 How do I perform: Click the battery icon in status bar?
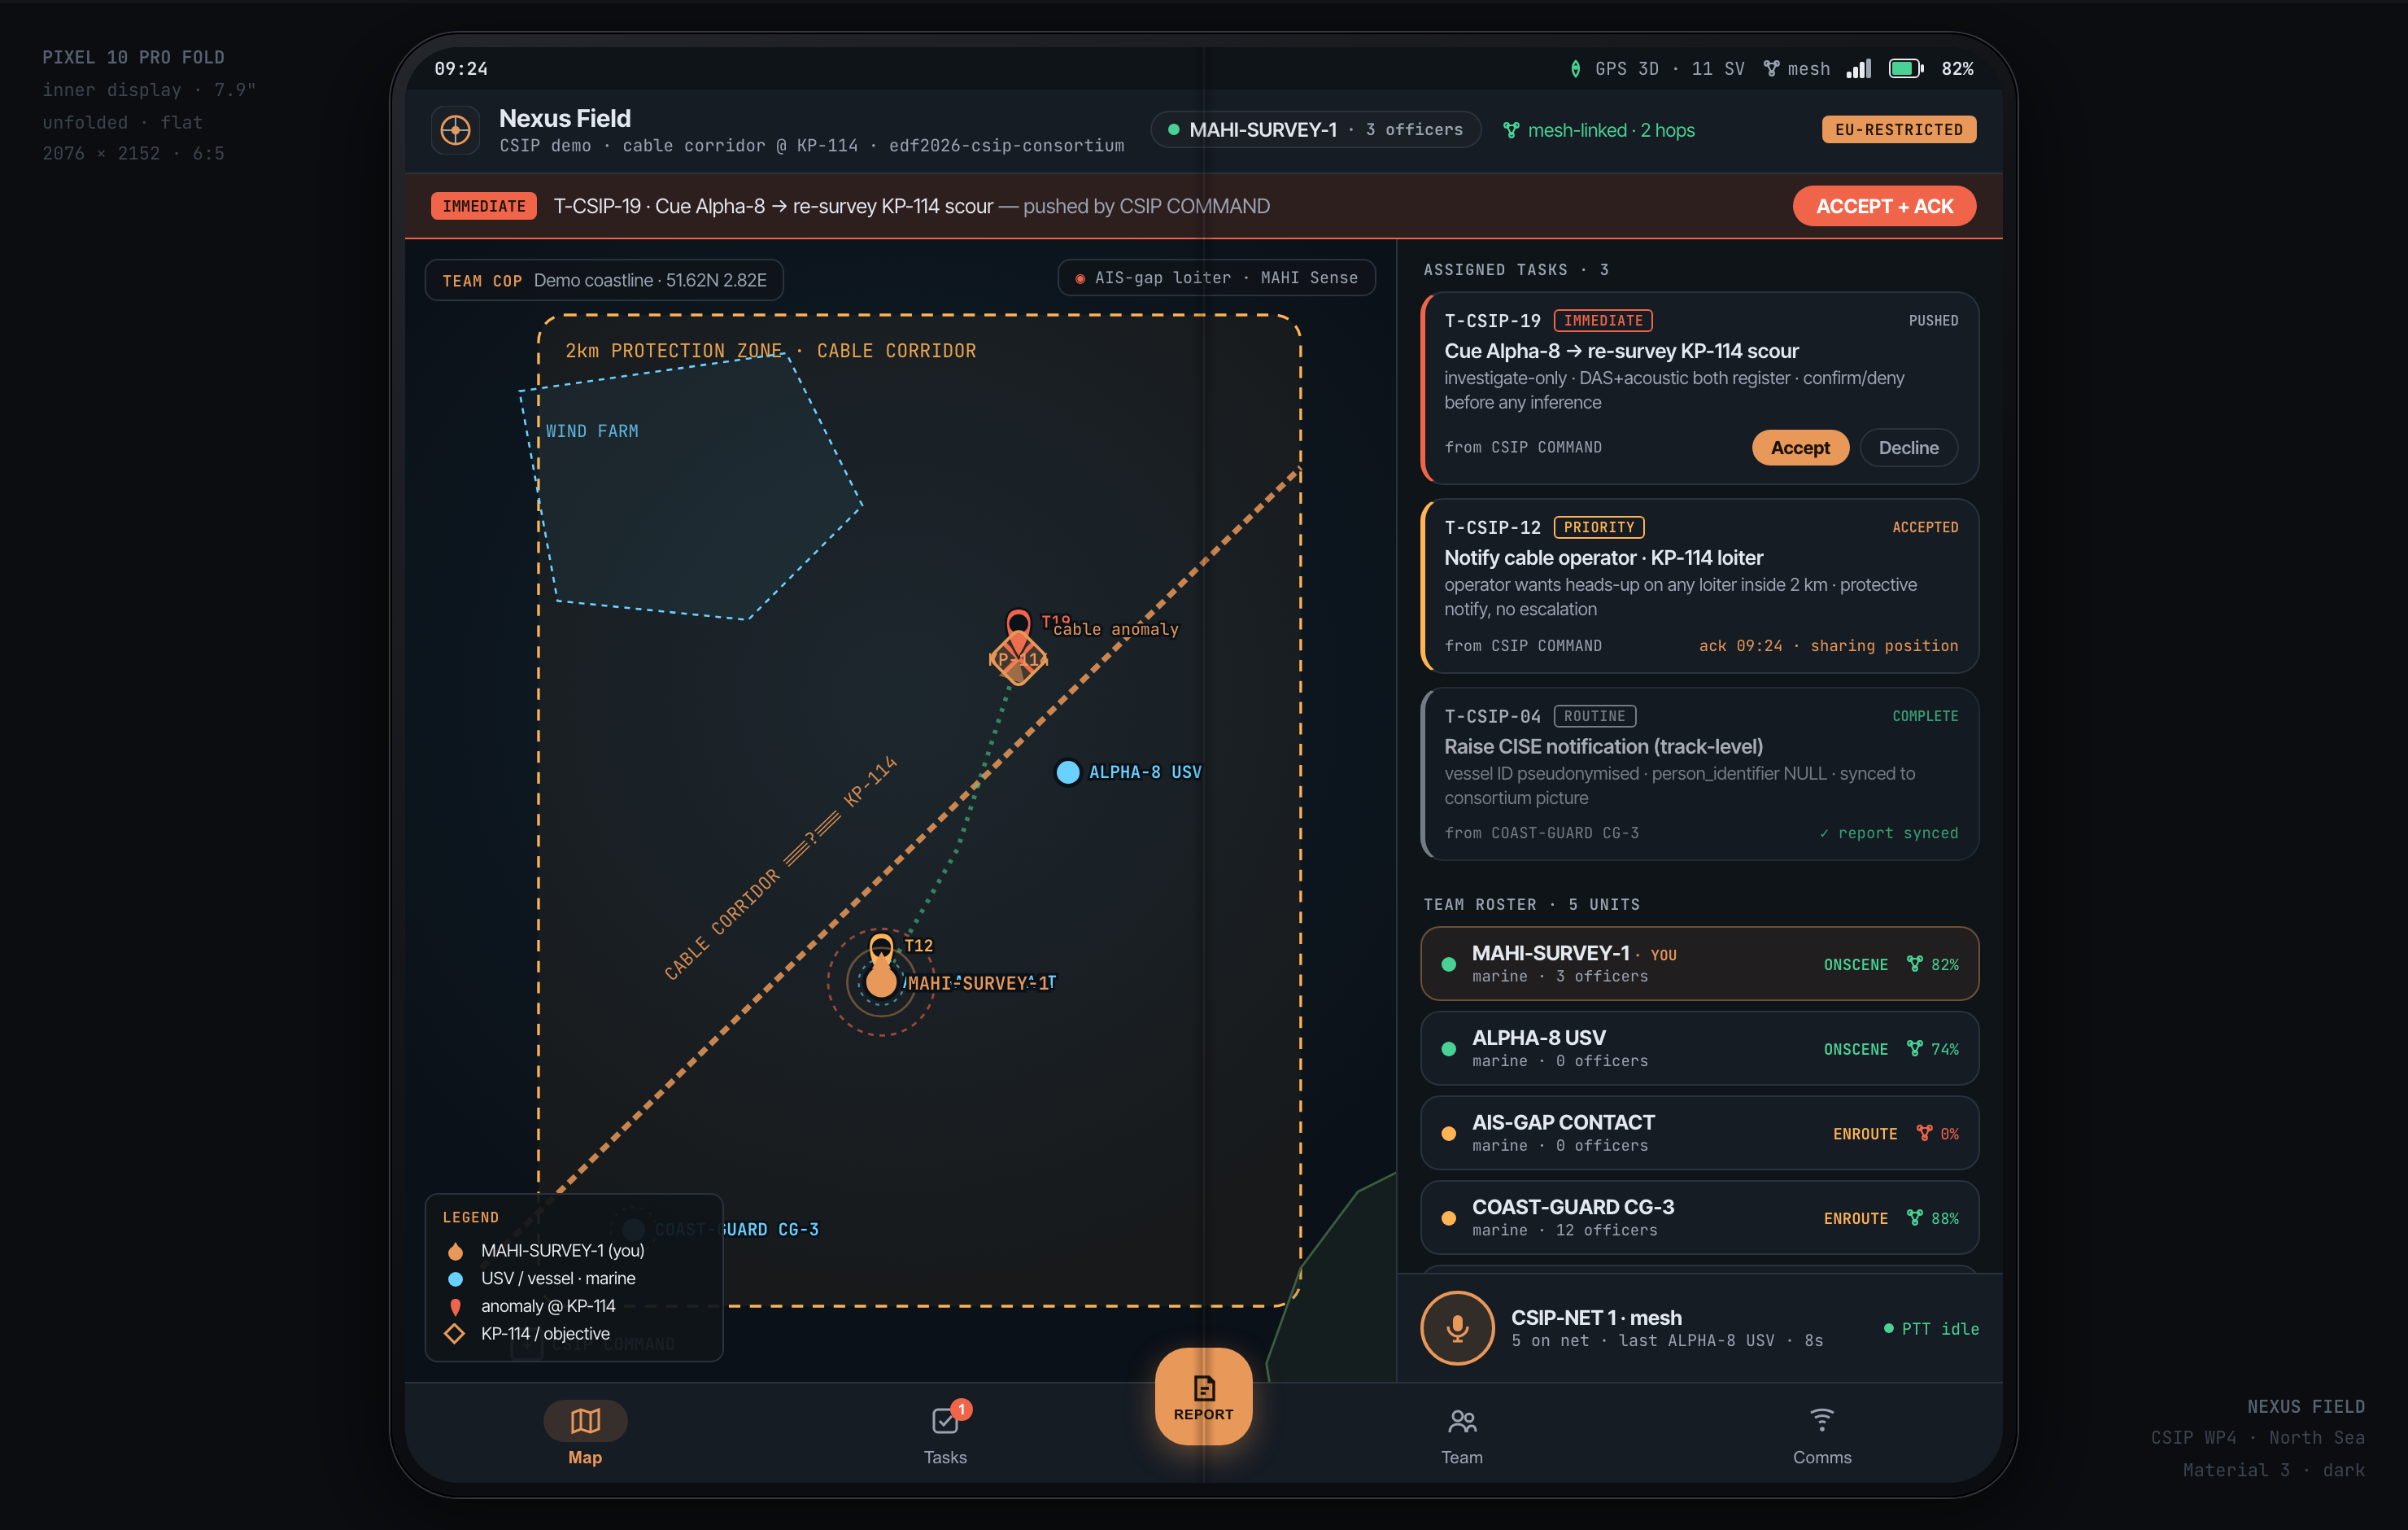(1905, 69)
